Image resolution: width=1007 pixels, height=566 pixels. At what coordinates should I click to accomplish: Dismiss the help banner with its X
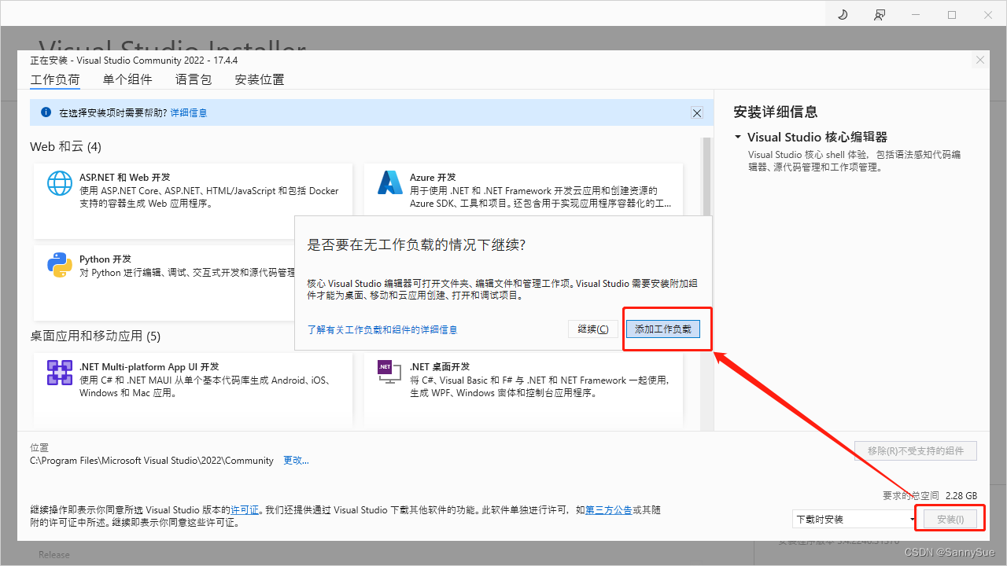696,113
